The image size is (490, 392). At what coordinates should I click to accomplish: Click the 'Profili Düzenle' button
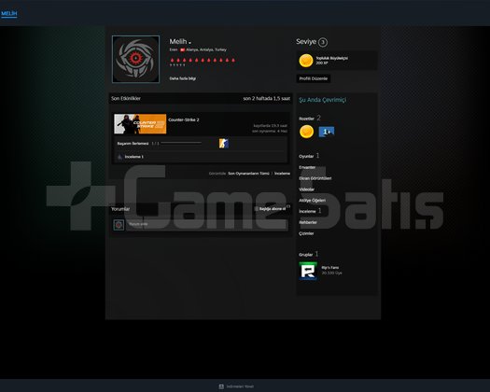[313, 78]
